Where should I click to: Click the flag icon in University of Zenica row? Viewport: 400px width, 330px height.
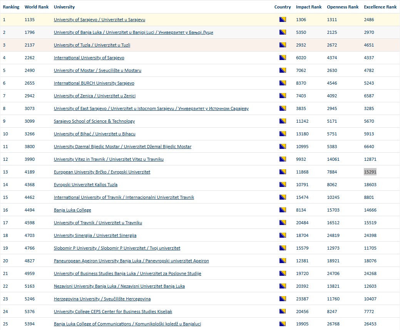(x=283, y=95)
